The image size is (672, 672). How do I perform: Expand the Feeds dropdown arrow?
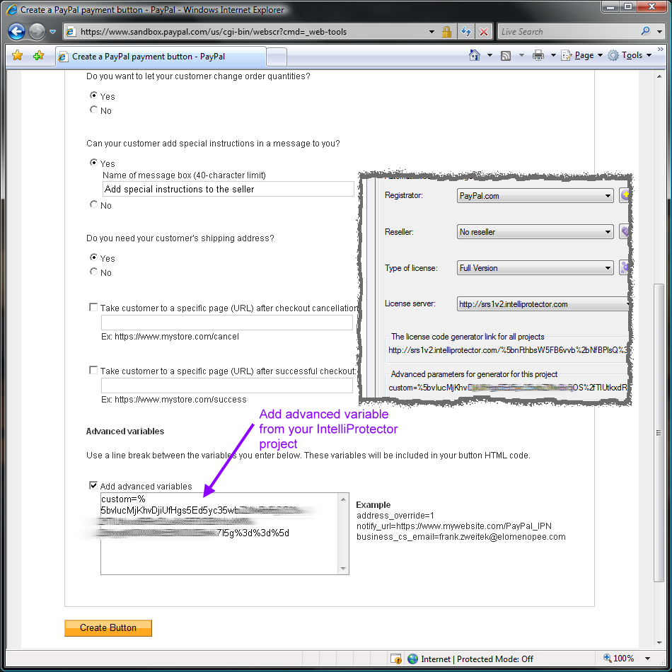point(521,55)
